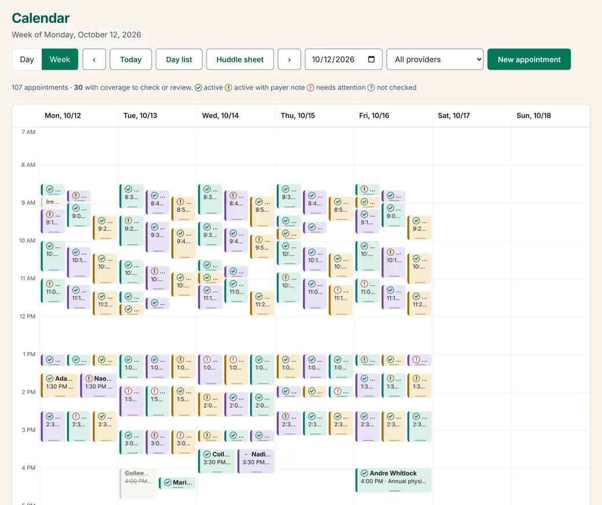Open Tuesday 9:3 appointment card
Viewport: 602px width, 505px height.
pyautogui.click(x=157, y=237)
